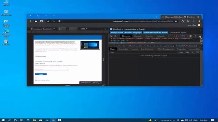The width and height of the screenshot is (218, 122).
Task: Switch to Console tab
Action: click(x=138, y=36)
